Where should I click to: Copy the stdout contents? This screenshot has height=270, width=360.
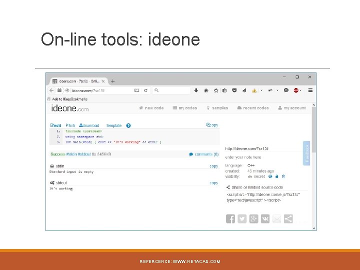click(214, 183)
